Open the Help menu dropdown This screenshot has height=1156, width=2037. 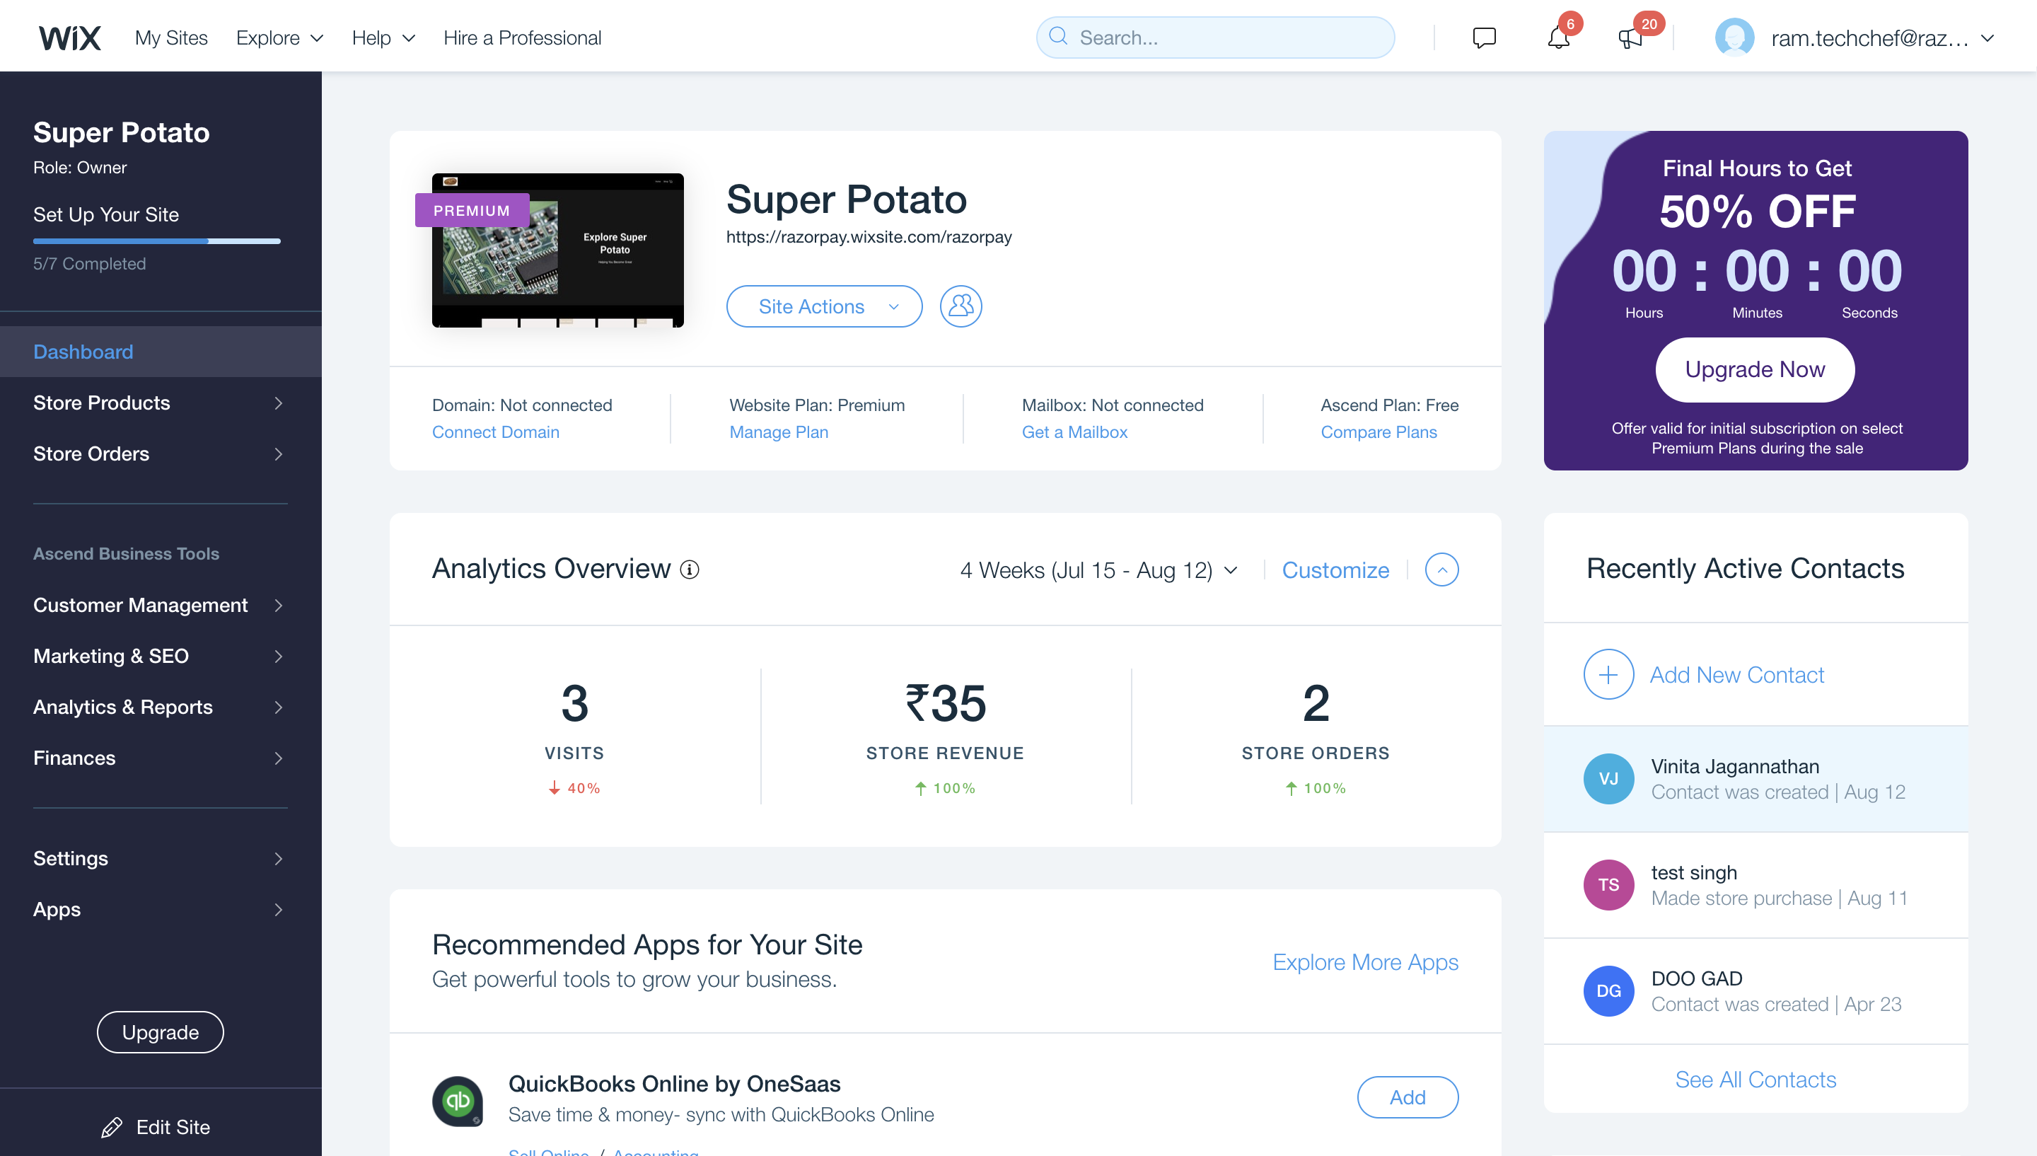[x=384, y=37]
